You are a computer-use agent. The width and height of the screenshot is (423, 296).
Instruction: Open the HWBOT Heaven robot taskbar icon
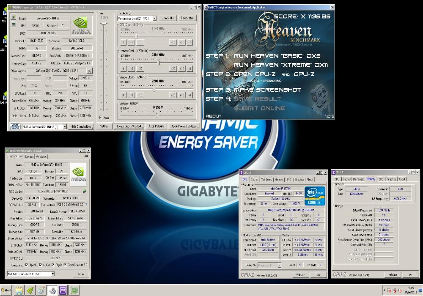52,291
